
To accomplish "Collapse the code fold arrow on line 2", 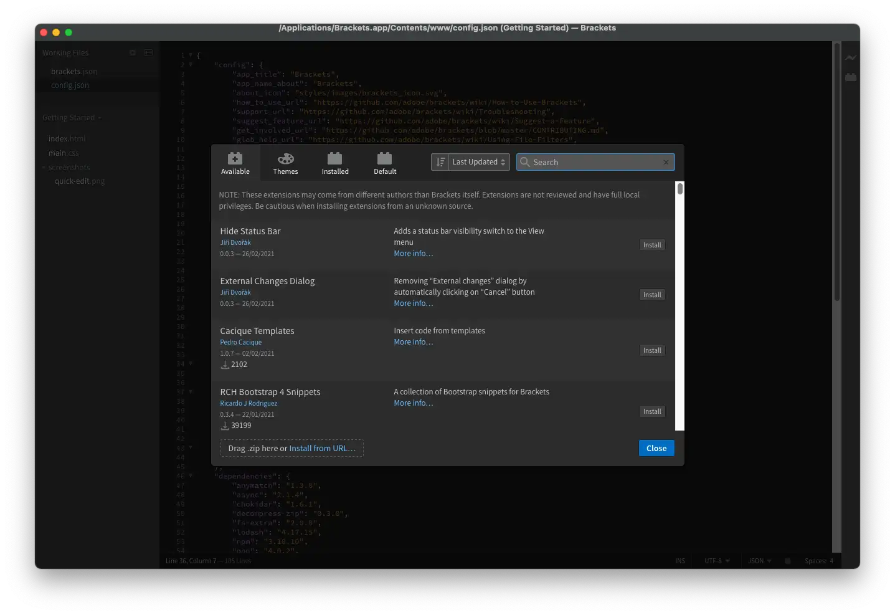I will tap(191, 65).
